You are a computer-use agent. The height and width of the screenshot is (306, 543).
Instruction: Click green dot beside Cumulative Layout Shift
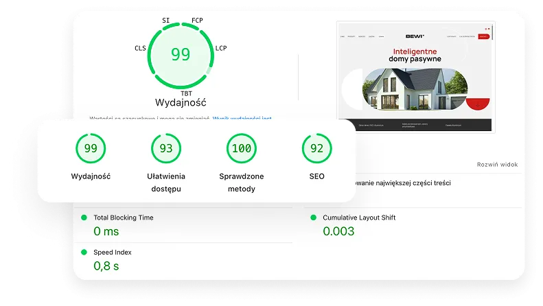point(314,217)
